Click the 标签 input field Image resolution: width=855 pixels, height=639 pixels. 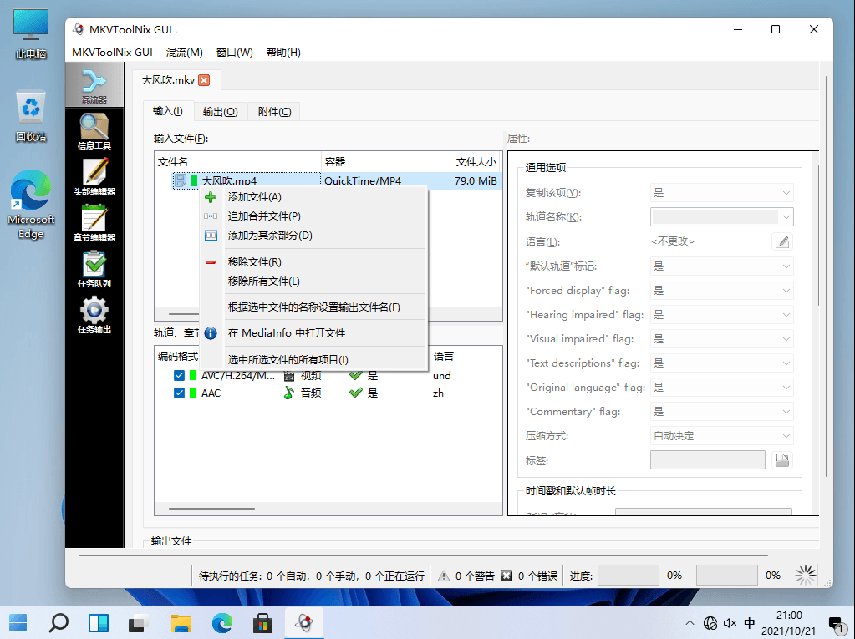(x=708, y=460)
